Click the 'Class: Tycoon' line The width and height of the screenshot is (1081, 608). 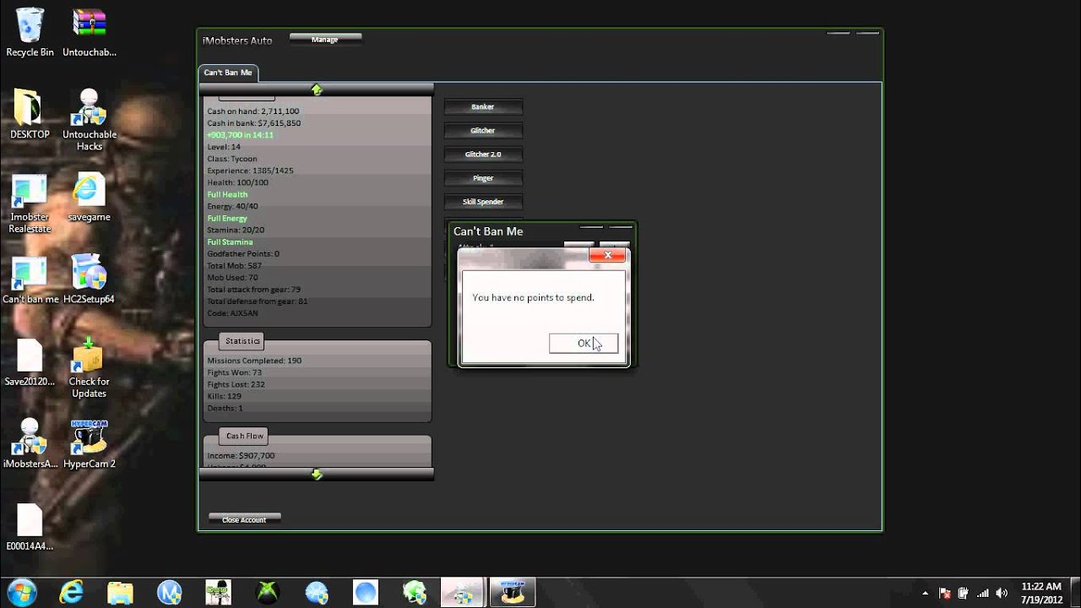(232, 159)
